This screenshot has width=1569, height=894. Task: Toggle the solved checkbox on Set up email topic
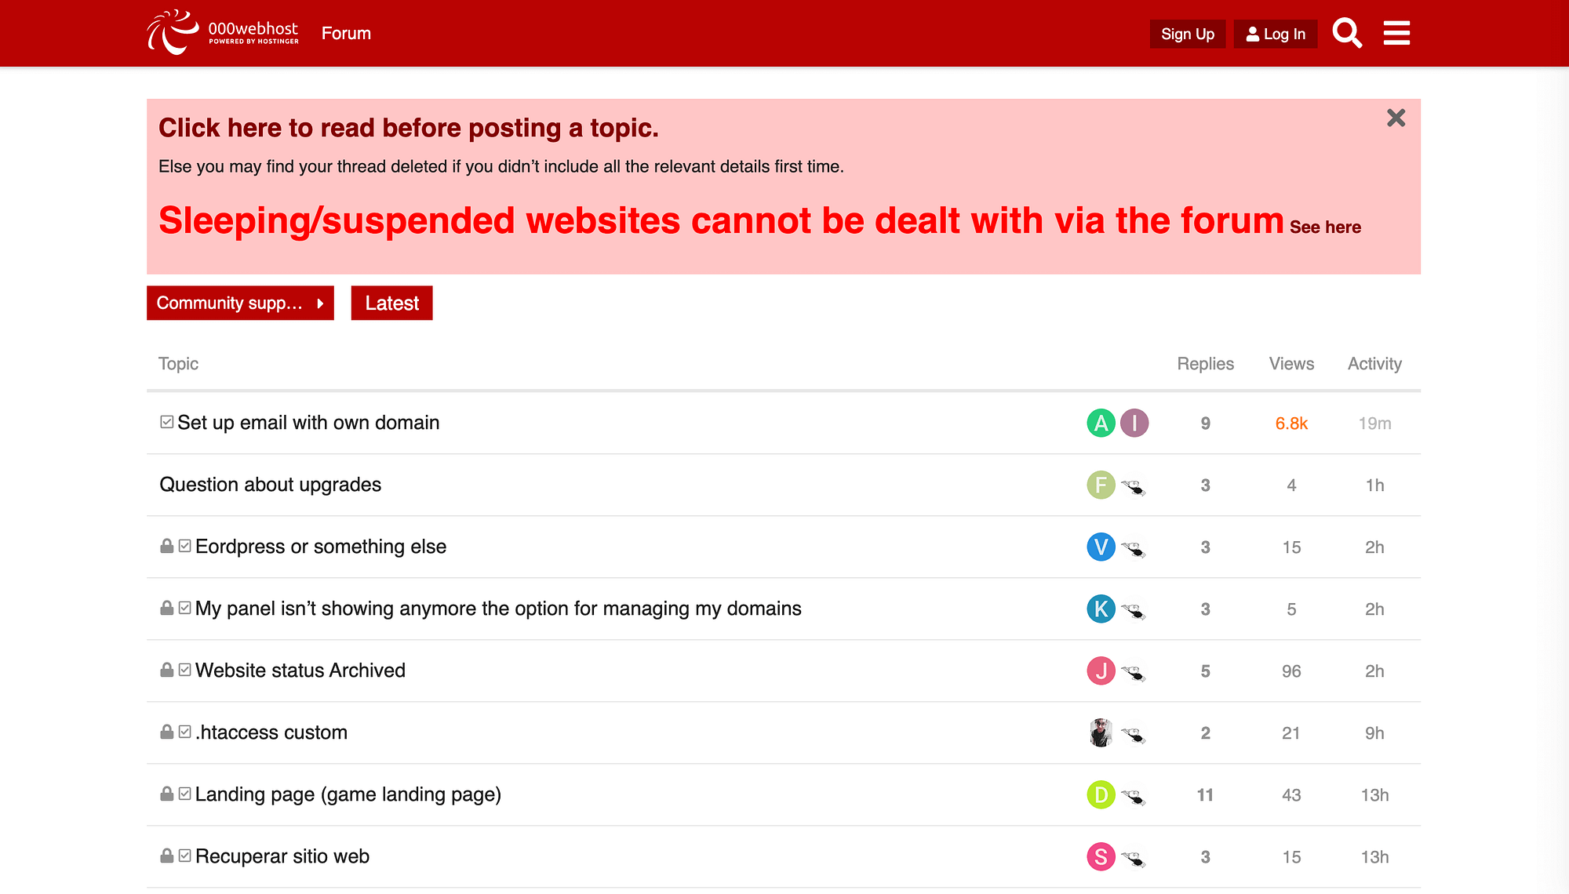coord(166,422)
